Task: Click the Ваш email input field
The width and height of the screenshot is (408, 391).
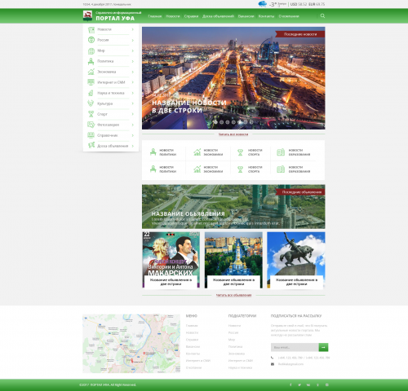Action: (x=295, y=347)
